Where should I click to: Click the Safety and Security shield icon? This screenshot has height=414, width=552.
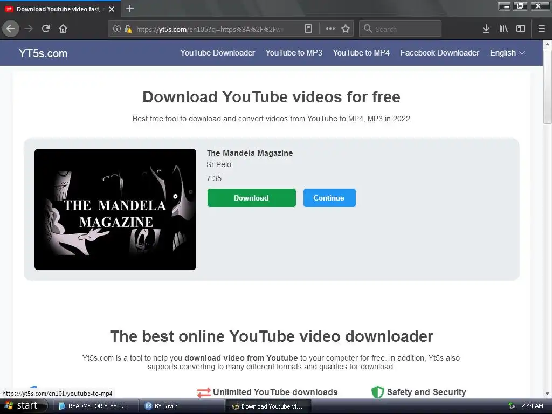coord(378,392)
